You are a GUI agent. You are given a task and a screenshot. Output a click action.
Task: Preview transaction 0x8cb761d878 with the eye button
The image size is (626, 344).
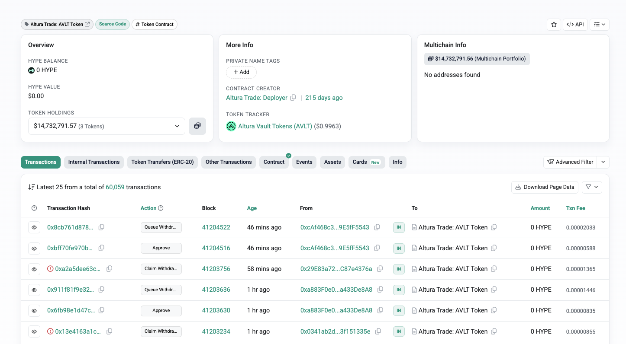click(x=34, y=227)
